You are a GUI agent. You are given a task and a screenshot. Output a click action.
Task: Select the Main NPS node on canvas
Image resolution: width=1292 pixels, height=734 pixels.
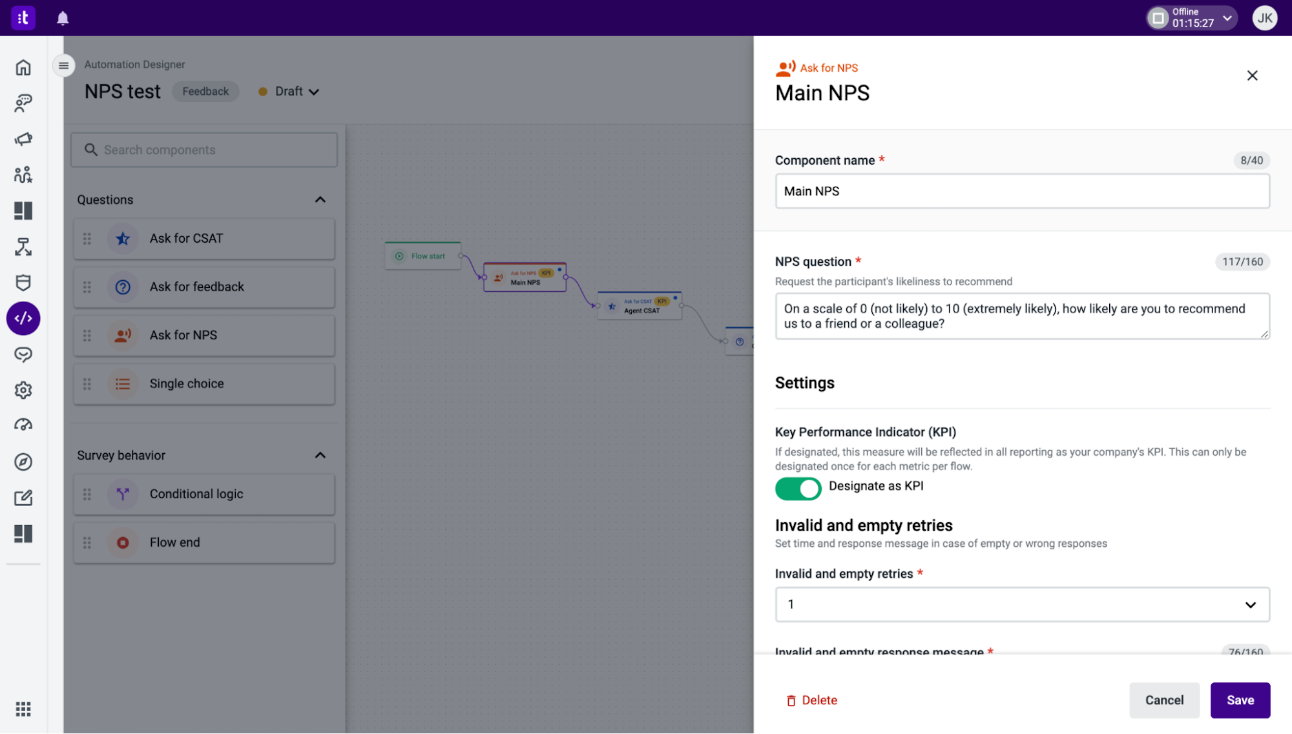[525, 278]
